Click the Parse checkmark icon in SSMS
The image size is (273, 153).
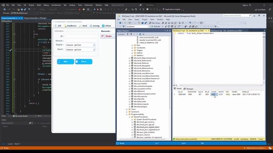166,26
